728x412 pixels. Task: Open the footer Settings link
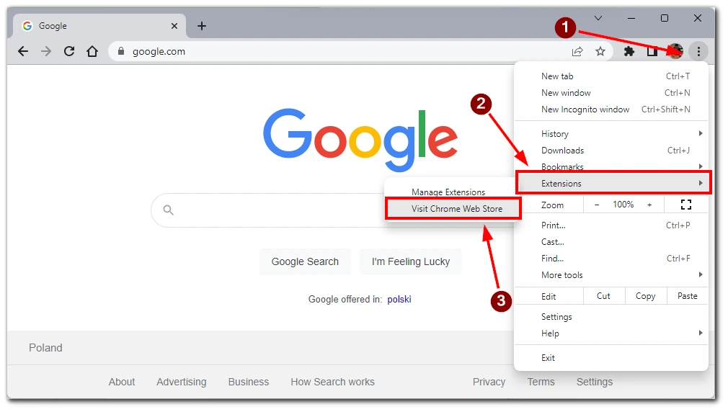click(x=595, y=382)
